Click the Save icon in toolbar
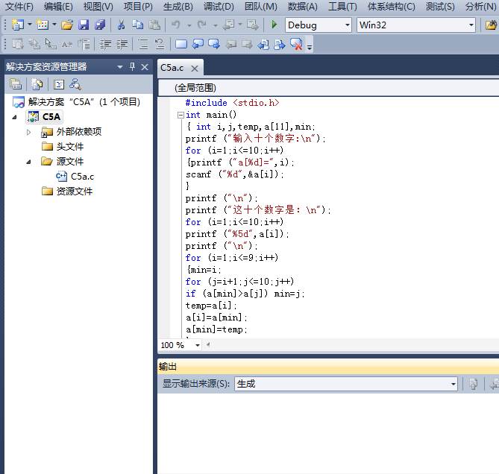 [84, 25]
